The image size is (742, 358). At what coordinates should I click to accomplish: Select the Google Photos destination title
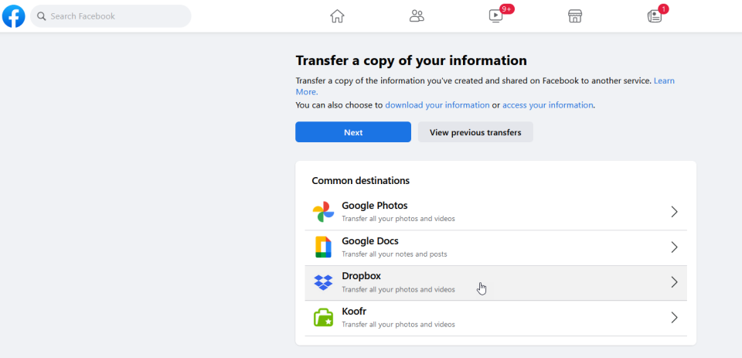(x=375, y=206)
